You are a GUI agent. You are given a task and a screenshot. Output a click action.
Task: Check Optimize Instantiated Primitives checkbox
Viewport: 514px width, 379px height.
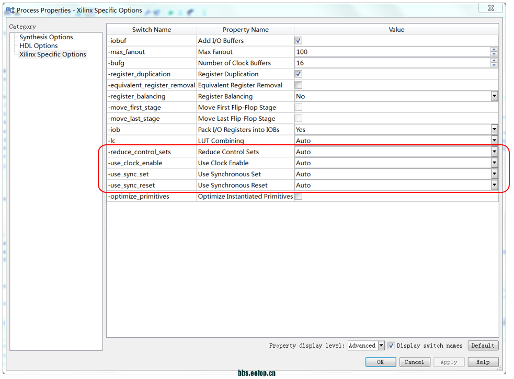tap(298, 197)
